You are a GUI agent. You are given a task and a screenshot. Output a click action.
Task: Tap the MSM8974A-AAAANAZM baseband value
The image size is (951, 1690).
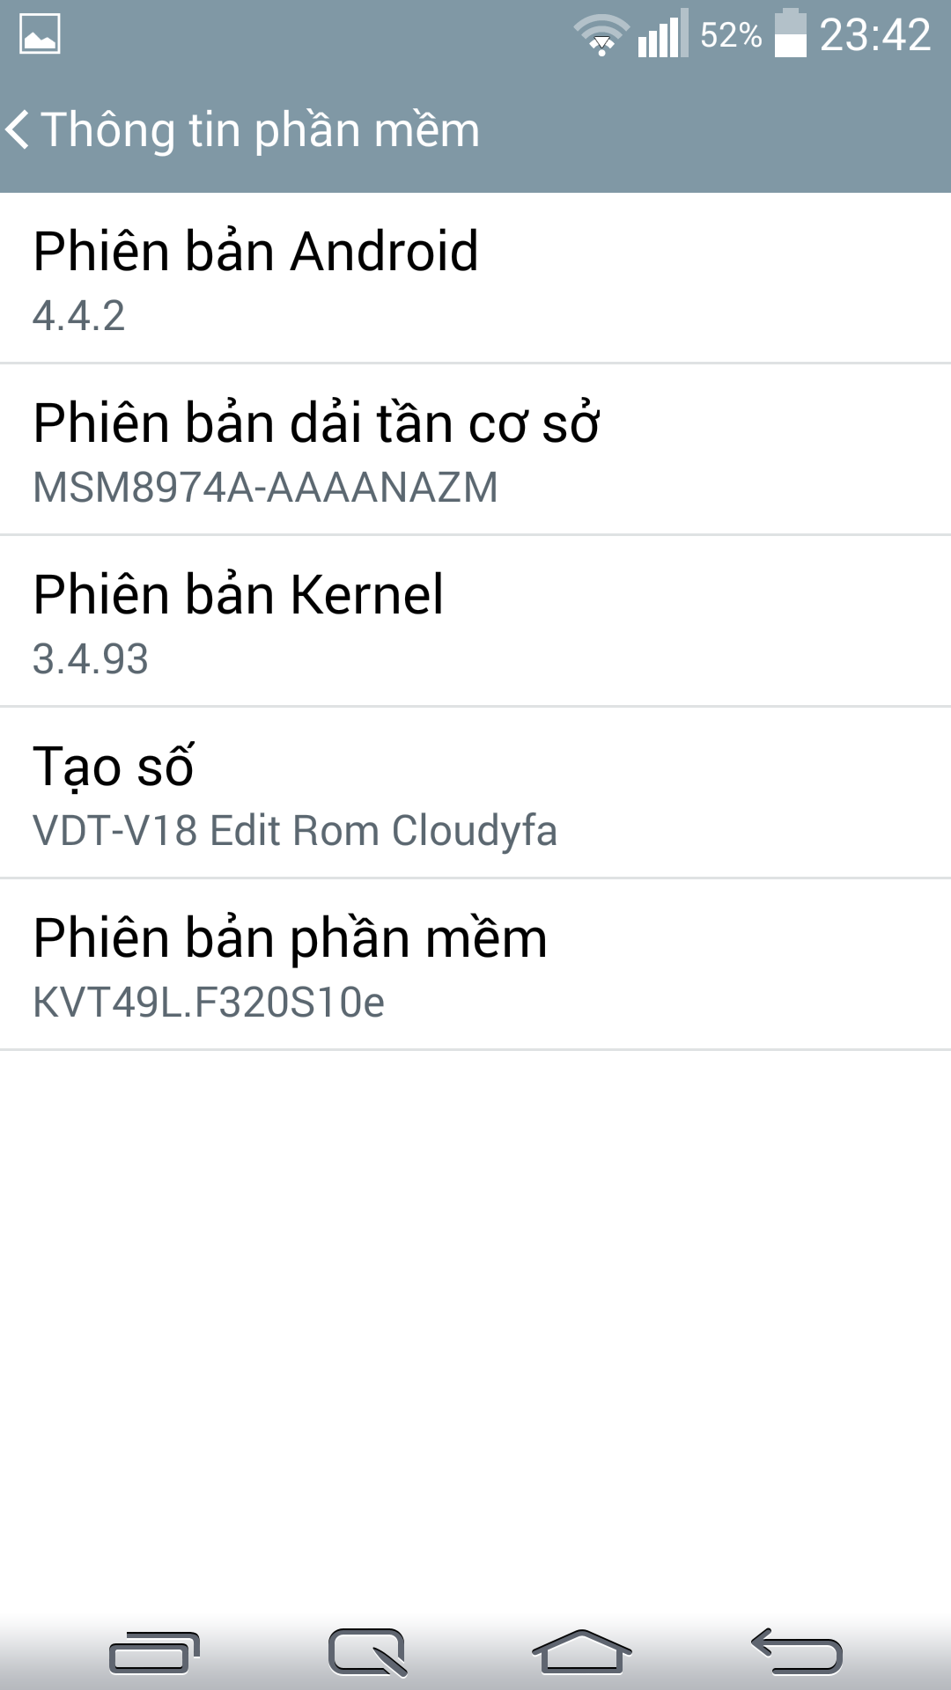pyautogui.click(x=265, y=488)
